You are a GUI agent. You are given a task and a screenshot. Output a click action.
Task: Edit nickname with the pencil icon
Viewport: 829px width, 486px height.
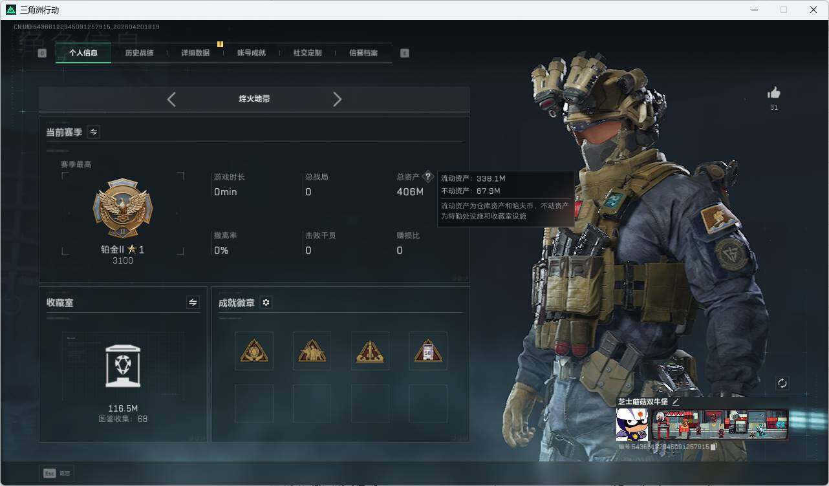pyautogui.click(x=676, y=401)
